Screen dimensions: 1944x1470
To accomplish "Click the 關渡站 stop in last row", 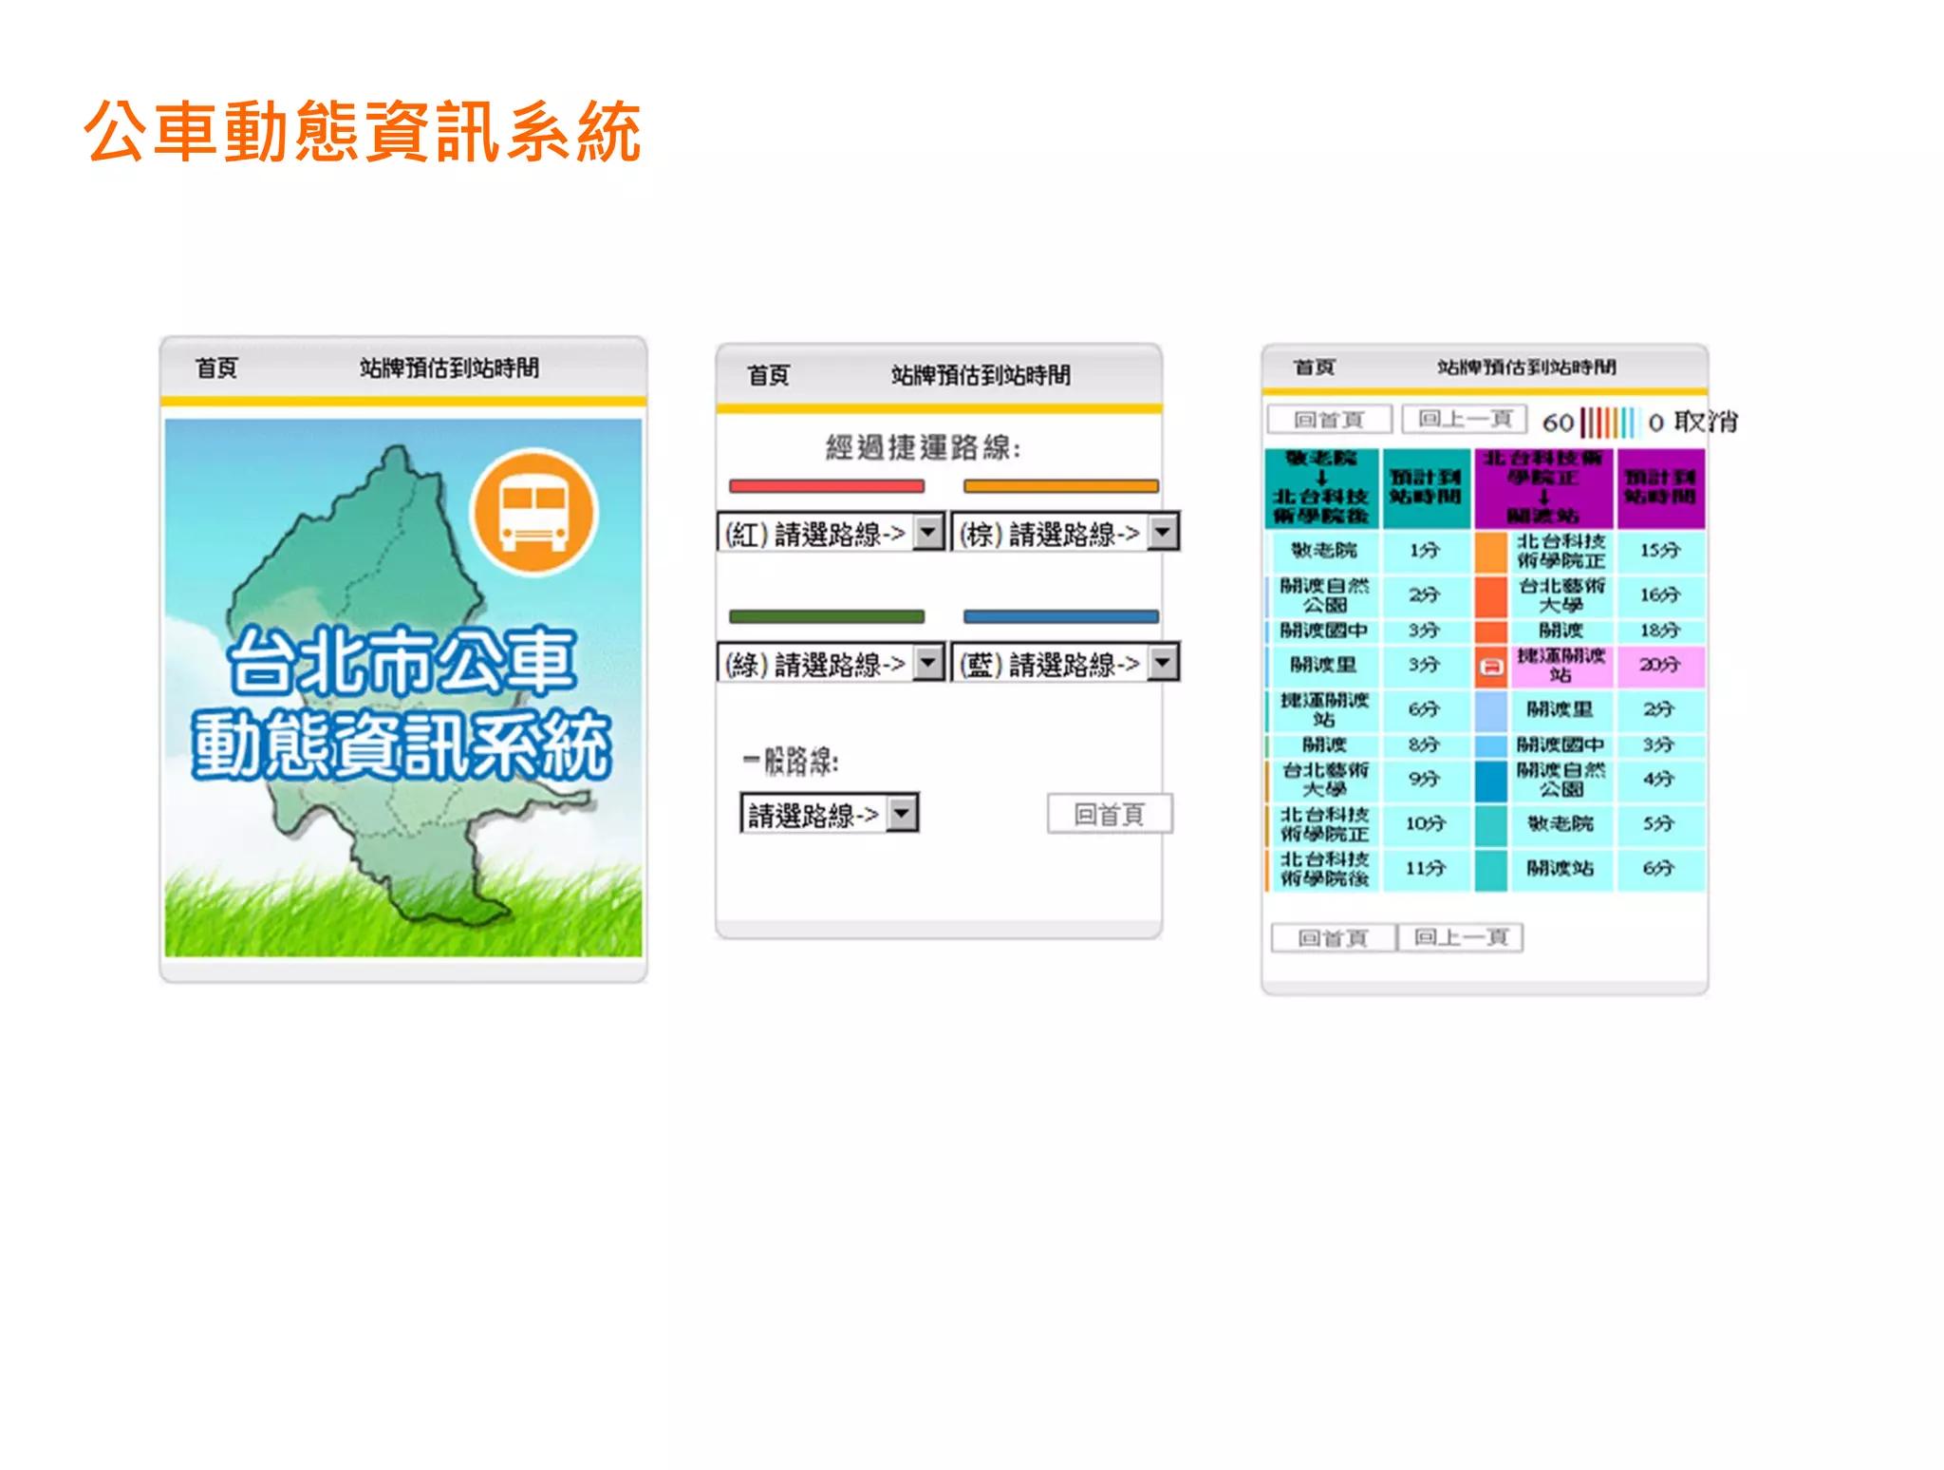I will (1561, 869).
